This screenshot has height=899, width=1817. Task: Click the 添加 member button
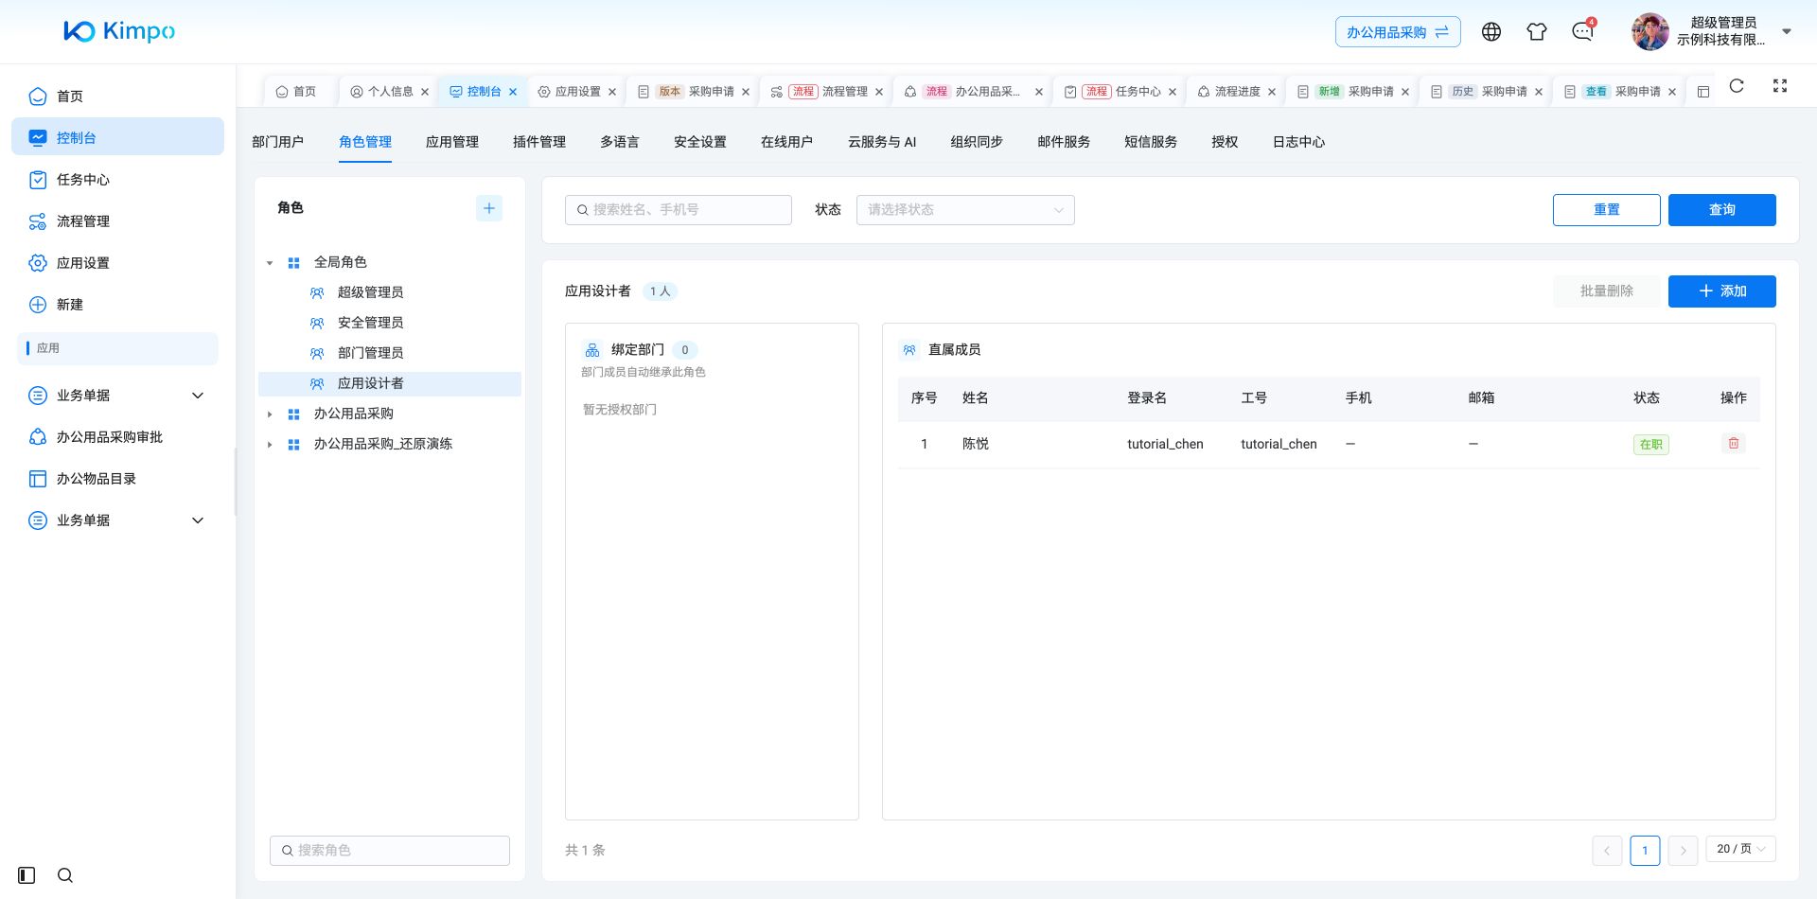point(1721,291)
